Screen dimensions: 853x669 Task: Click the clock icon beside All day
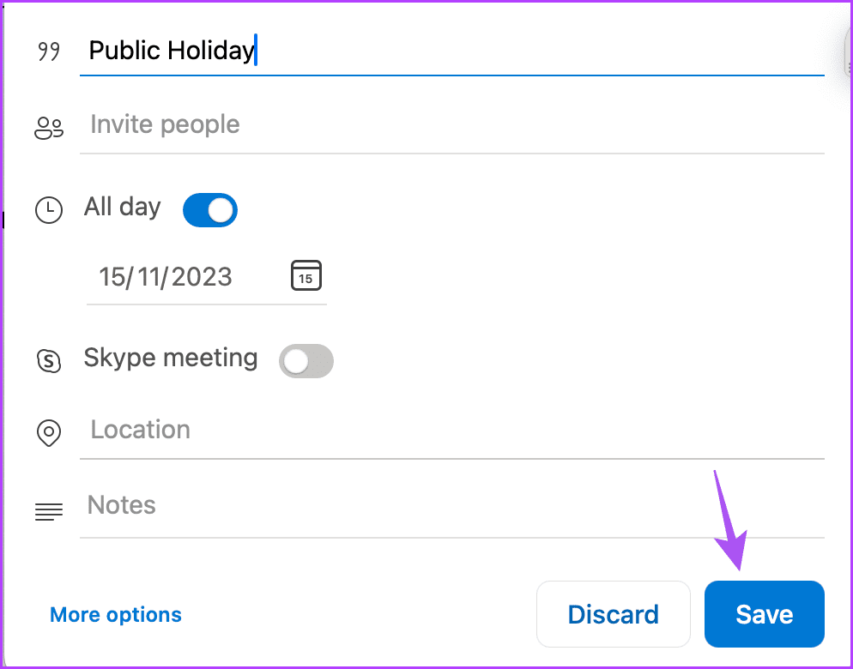click(49, 210)
